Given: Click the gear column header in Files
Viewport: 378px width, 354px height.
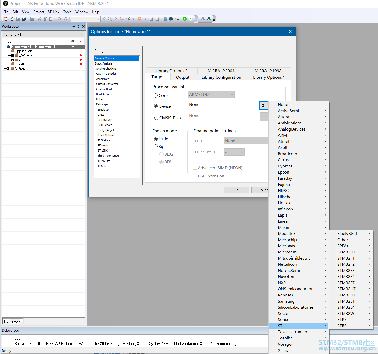Looking at the screenshot, I should coord(73,41).
